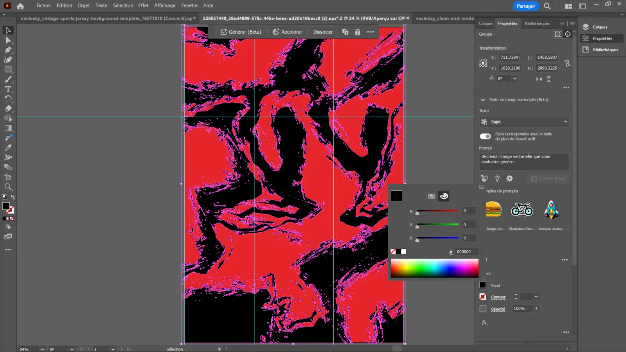Open the Fichier menu
This screenshot has height=352, width=626.
pyautogui.click(x=43, y=5)
